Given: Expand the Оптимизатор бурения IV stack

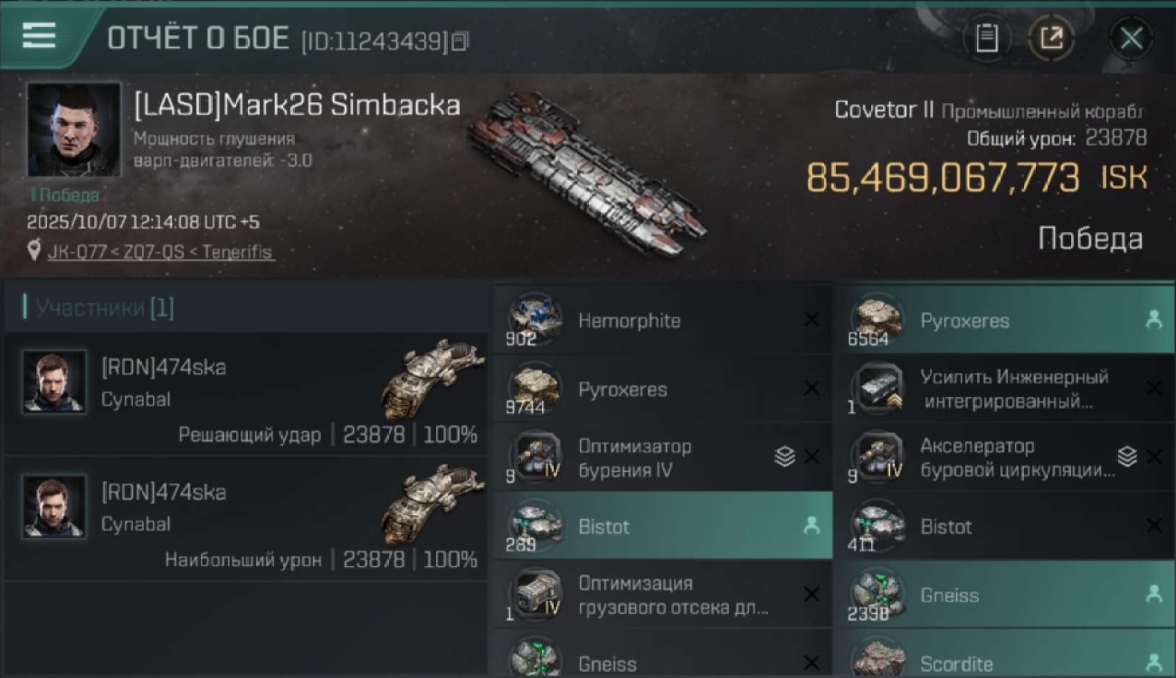Looking at the screenshot, I should (785, 457).
